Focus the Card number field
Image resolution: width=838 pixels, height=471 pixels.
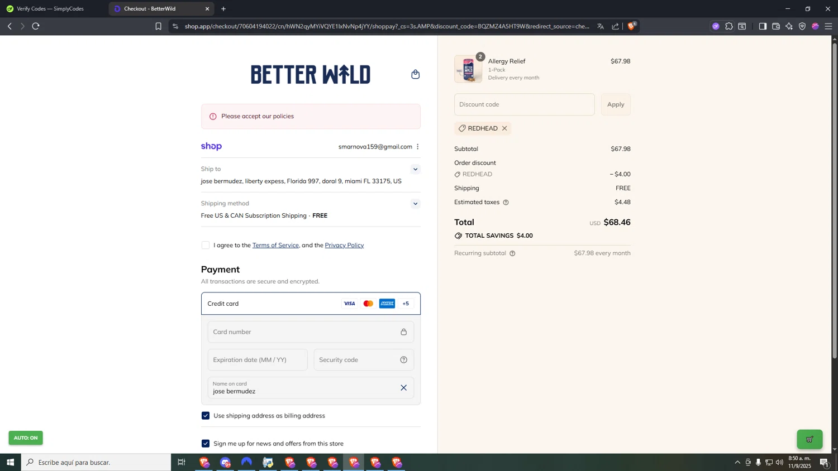point(311,332)
